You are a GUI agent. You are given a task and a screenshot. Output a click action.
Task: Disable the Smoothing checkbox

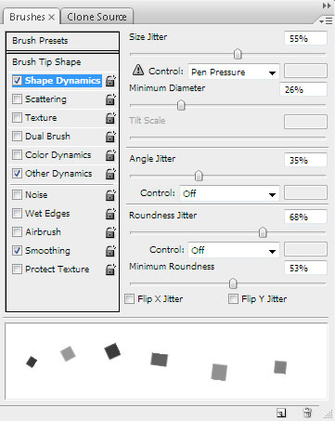[x=17, y=250]
